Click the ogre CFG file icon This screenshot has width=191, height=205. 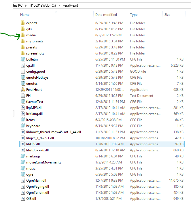point(23,174)
